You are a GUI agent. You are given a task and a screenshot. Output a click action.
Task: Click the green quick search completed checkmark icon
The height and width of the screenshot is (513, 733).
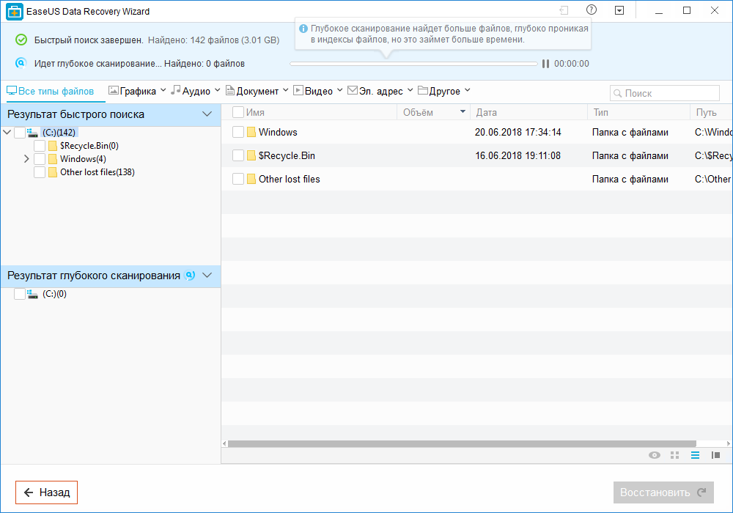[21, 40]
